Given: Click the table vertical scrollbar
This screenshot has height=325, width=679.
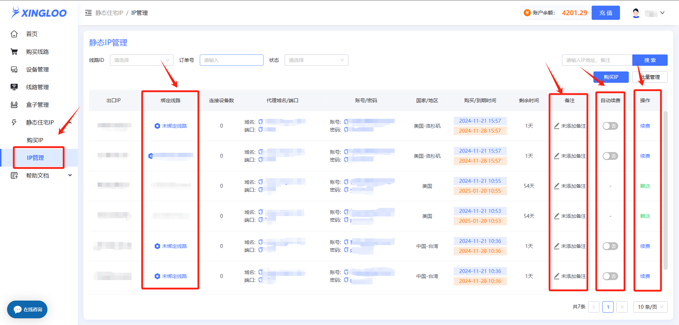Looking at the screenshot, I should (665, 191).
